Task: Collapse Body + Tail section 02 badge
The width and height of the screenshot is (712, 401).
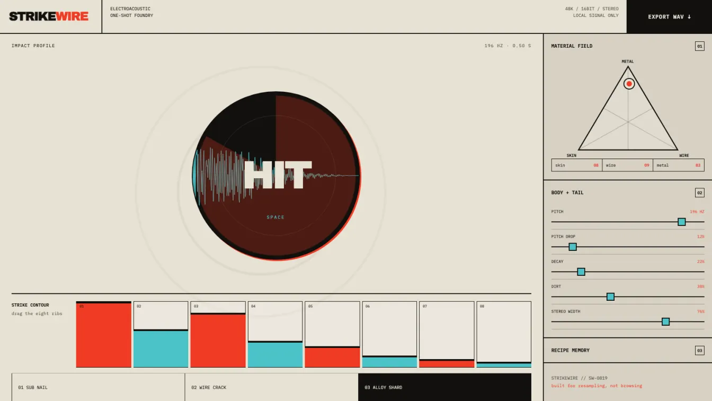Action: (x=700, y=193)
